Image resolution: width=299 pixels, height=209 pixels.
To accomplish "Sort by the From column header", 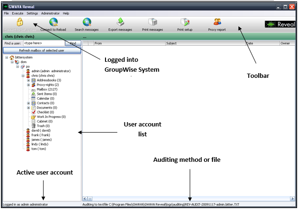I will pyautogui.click(x=130, y=43).
